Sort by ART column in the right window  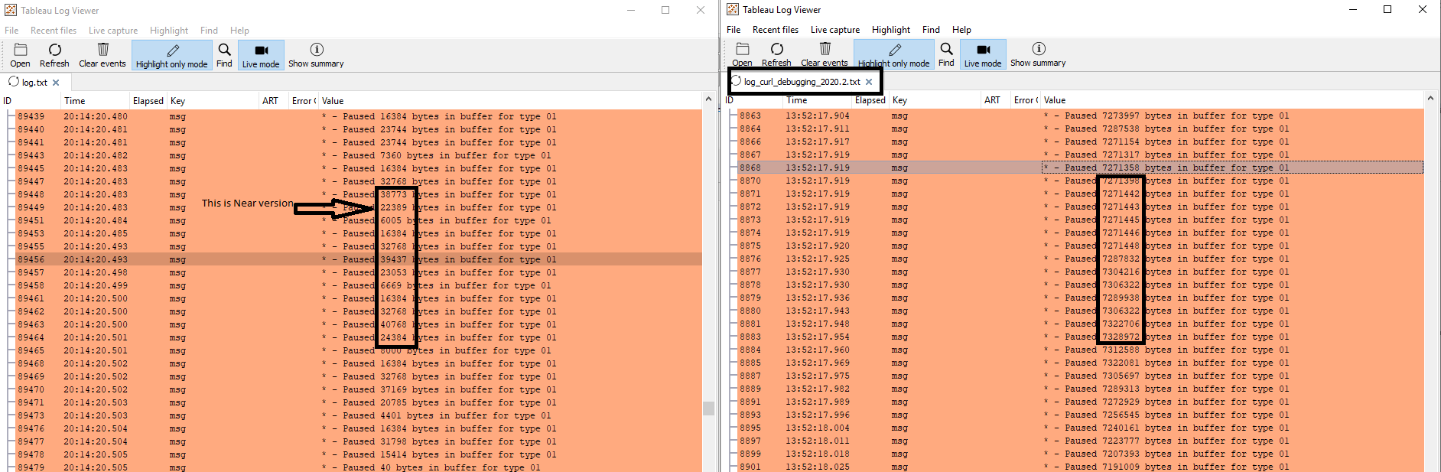(x=996, y=100)
